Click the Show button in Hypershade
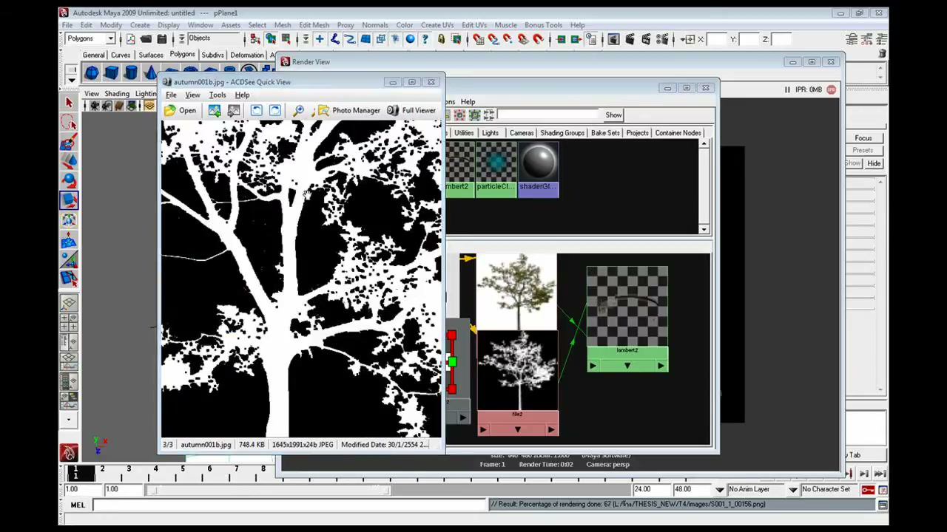The image size is (947, 532). pos(613,115)
